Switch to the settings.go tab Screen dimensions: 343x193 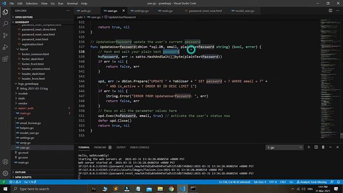[141, 11]
